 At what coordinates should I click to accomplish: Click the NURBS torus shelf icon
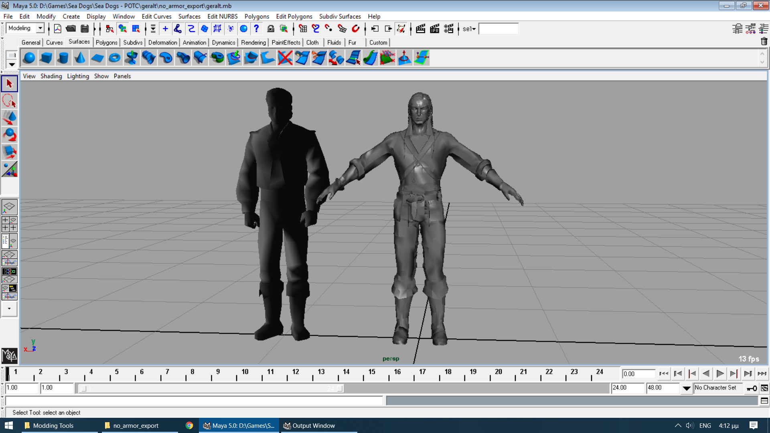[x=114, y=58]
